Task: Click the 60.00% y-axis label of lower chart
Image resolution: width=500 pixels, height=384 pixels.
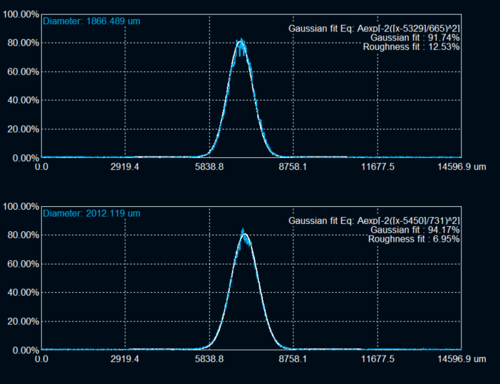Action: pyautogui.click(x=22, y=265)
